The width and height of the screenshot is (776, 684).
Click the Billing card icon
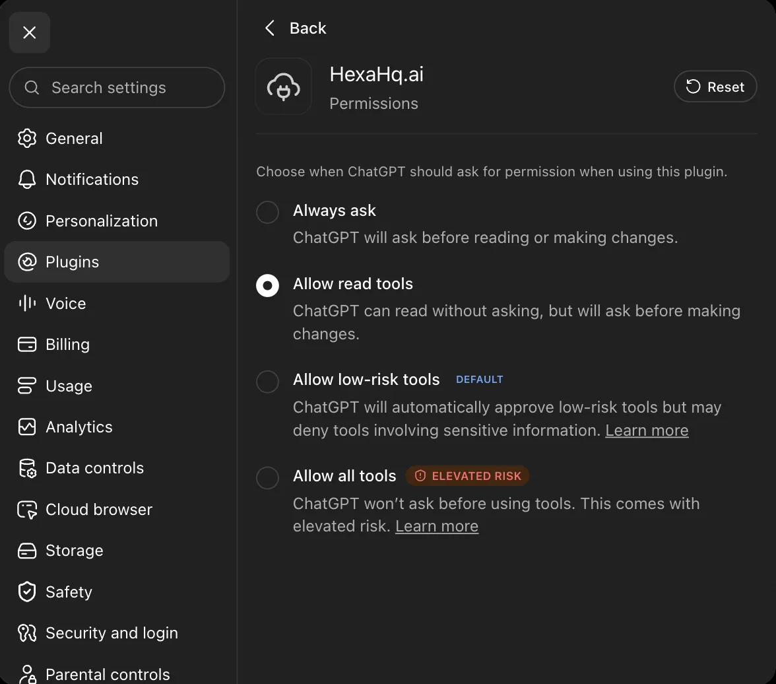click(x=27, y=344)
